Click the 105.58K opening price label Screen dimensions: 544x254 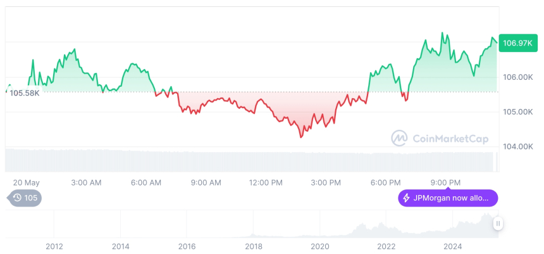[x=23, y=93]
